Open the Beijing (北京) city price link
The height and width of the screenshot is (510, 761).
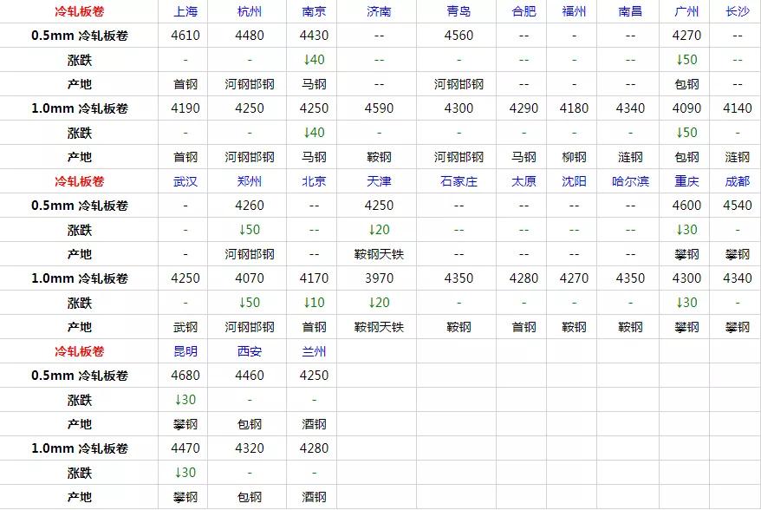(314, 181)
